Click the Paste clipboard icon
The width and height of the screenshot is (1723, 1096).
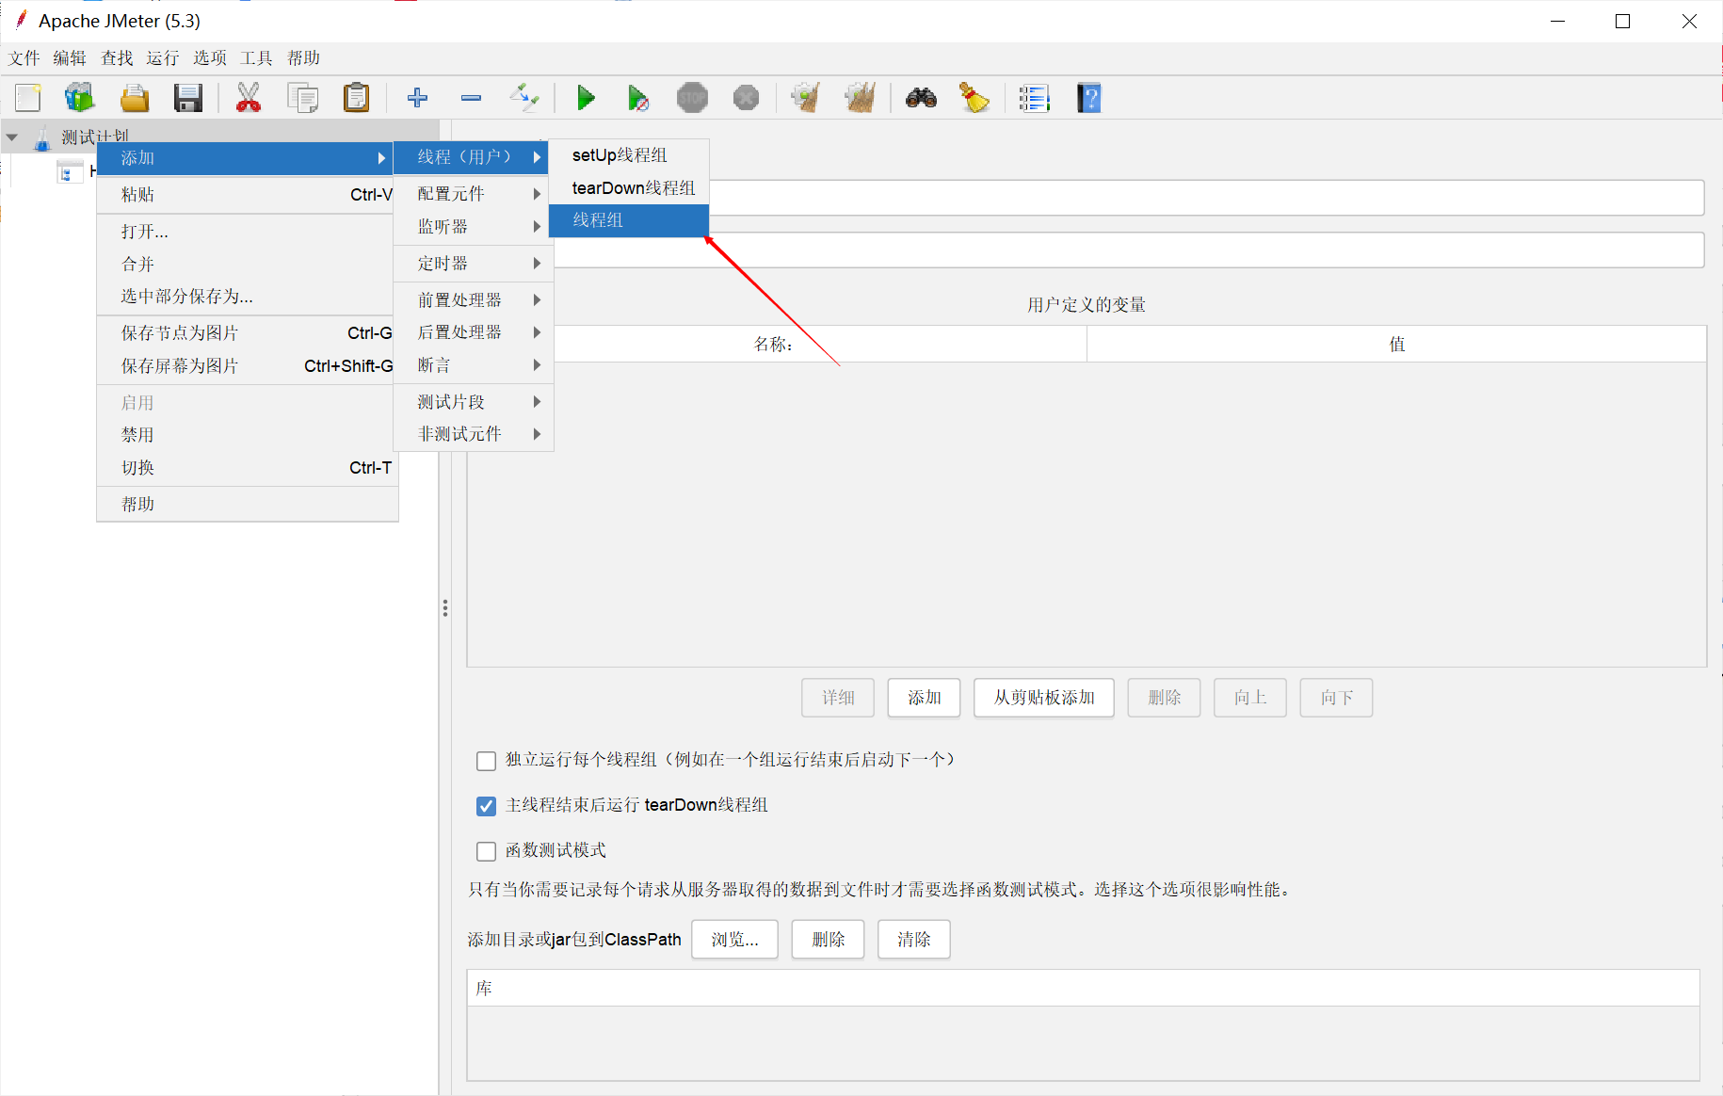click(357, 98)
